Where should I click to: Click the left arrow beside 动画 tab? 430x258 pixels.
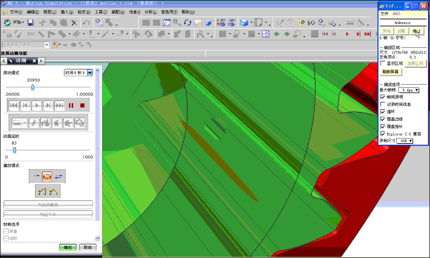point(4,61)
